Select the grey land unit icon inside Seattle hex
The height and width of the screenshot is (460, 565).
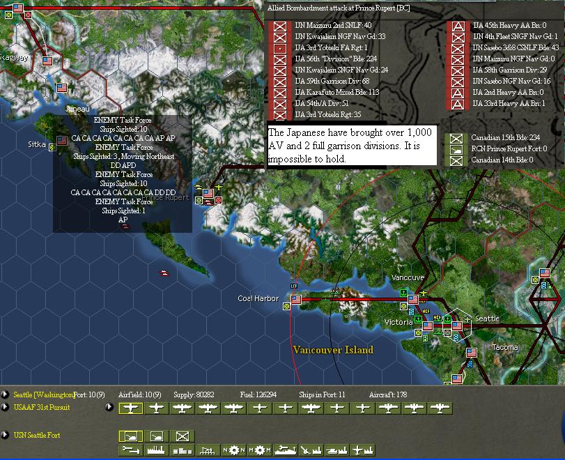coord(447,332)
